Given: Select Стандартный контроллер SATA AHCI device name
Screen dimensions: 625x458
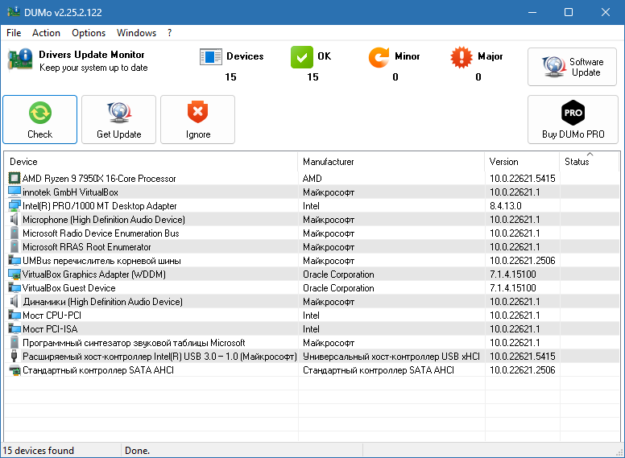Looking at the screenshot, I should pyautogui.click(x=98, y=370).
